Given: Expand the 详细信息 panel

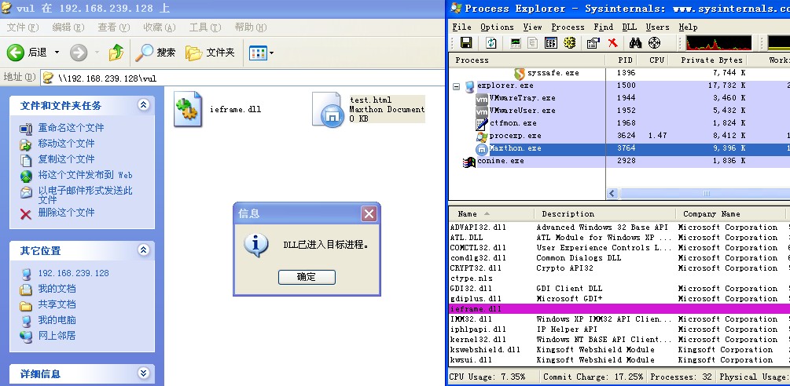Looking at the screenshot, I should (144, 373).
